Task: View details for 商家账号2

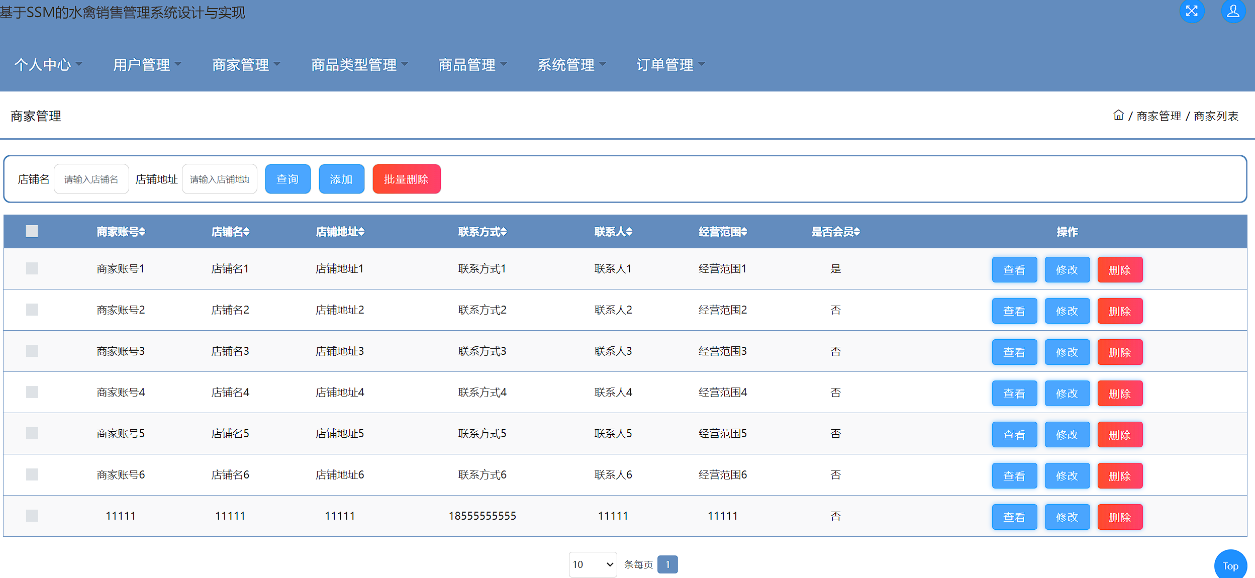Action: [1015, 311]
